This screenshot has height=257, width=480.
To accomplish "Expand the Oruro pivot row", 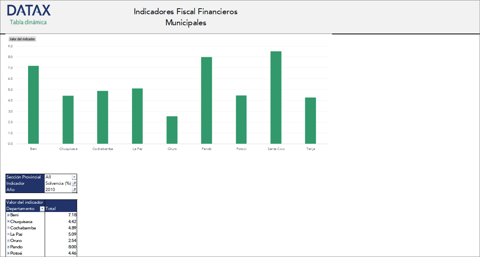I will point(8,240).
